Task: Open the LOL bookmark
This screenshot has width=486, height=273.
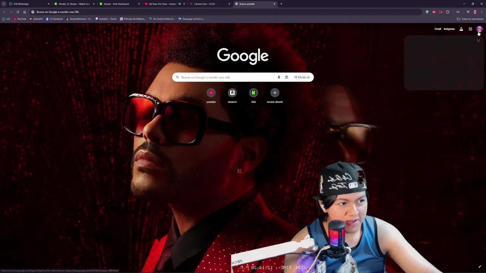Action: pos(6,19)
